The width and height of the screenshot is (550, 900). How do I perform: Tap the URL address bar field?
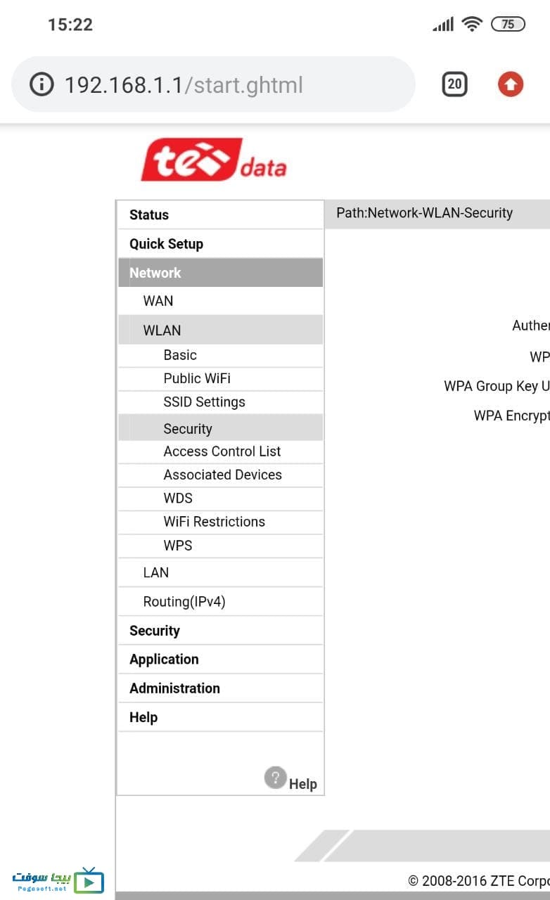pyautogui.click(x=213, y=85)
